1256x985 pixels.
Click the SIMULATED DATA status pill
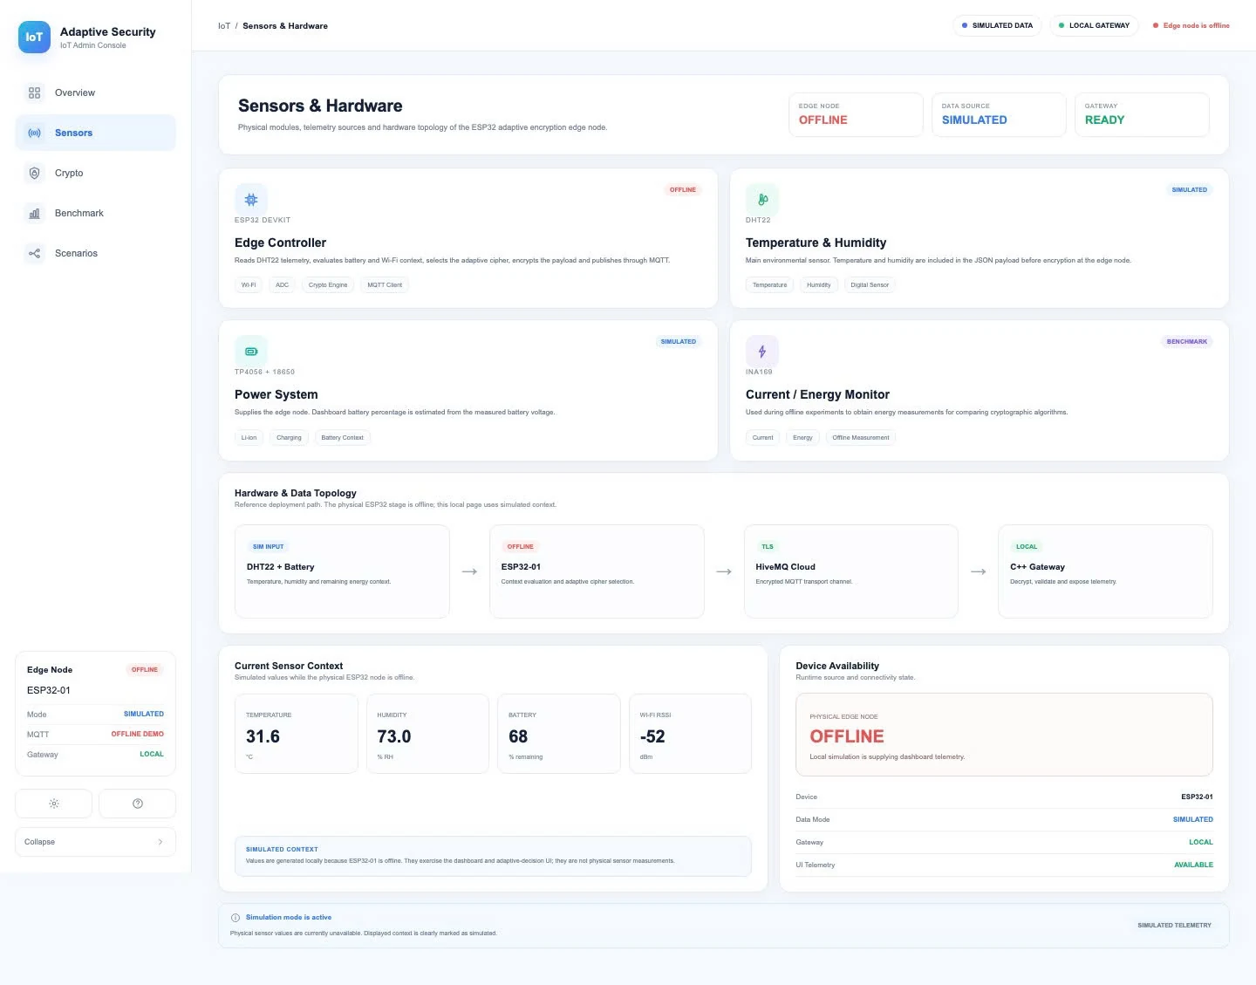(x=997, y=25)
